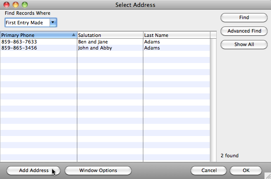Click Add Address
Image resolution: width=271 pixels, height=179 pixels.
pos(33,170)
